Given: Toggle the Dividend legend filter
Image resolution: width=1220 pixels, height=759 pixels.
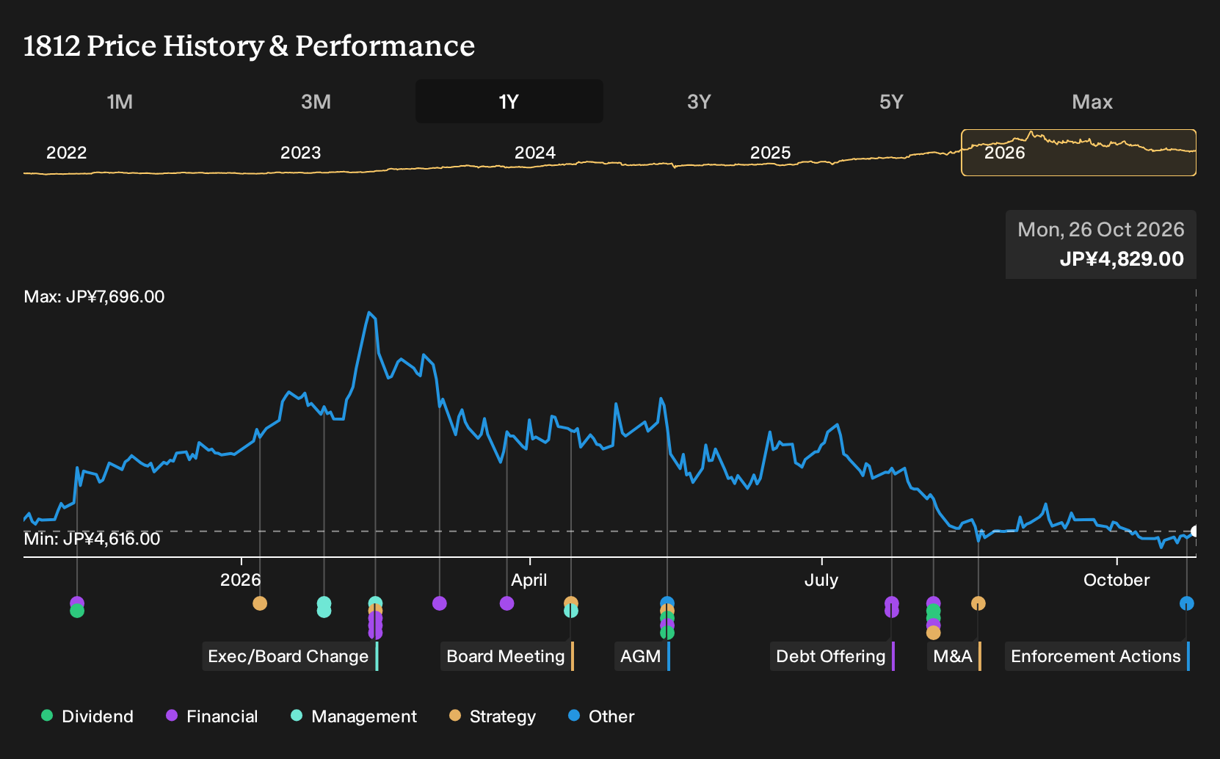Looking at the screenshot, I should coord(87,716).
